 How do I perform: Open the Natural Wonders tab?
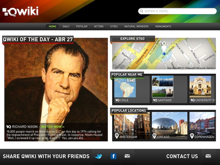tap(136, 26)
